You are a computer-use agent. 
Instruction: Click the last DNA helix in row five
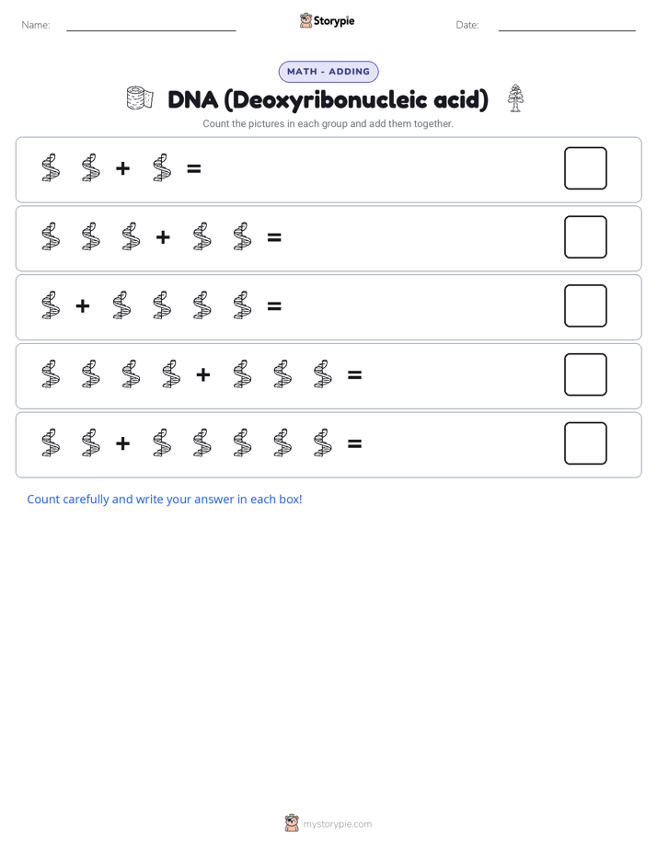pos(323,442)
